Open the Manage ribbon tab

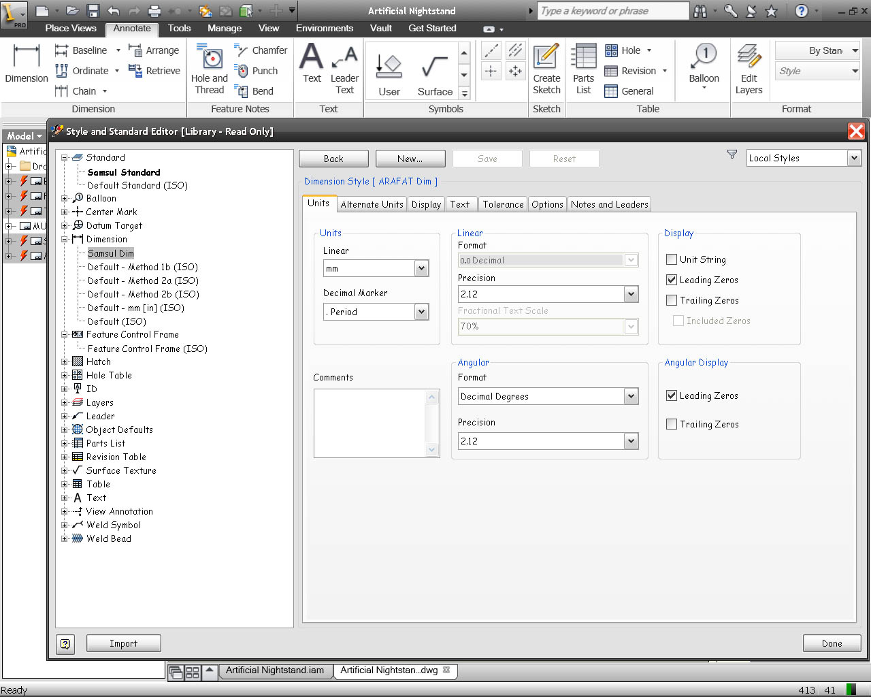225,28
